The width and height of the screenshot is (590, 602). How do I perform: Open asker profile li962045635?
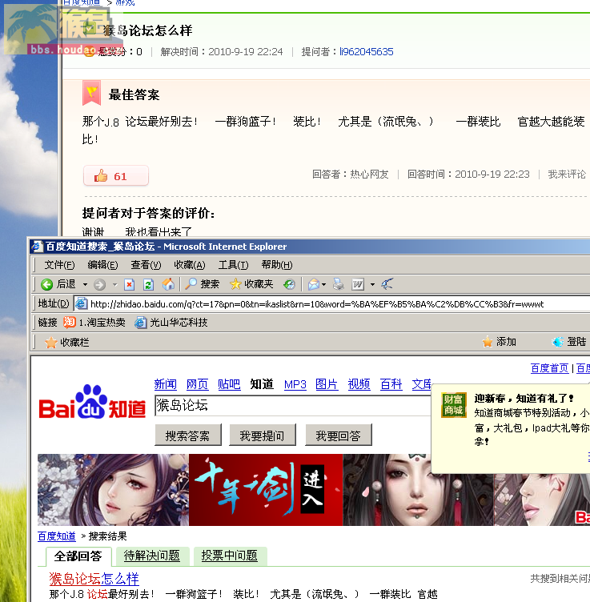[x=366, y=51]
